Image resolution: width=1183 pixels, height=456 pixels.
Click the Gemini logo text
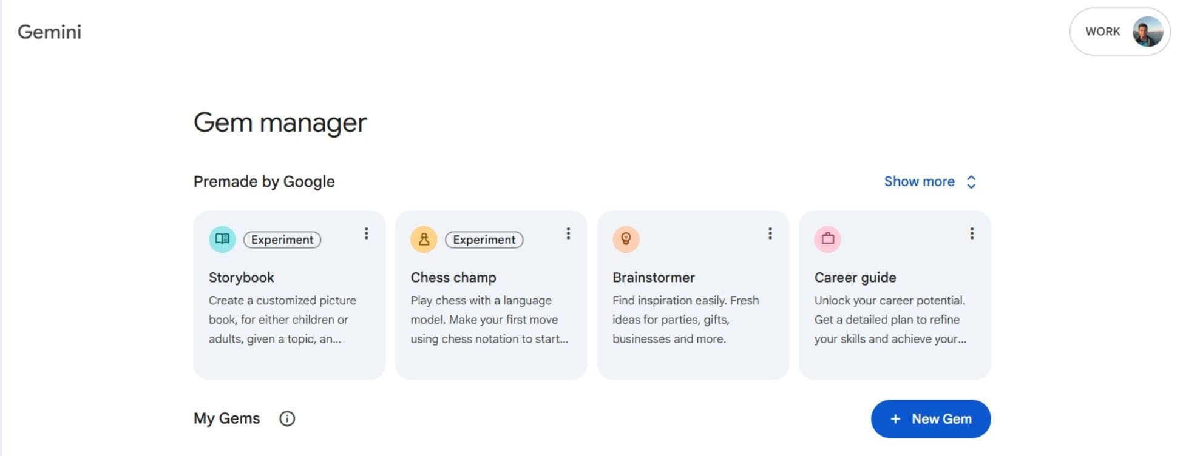point(49,32)
